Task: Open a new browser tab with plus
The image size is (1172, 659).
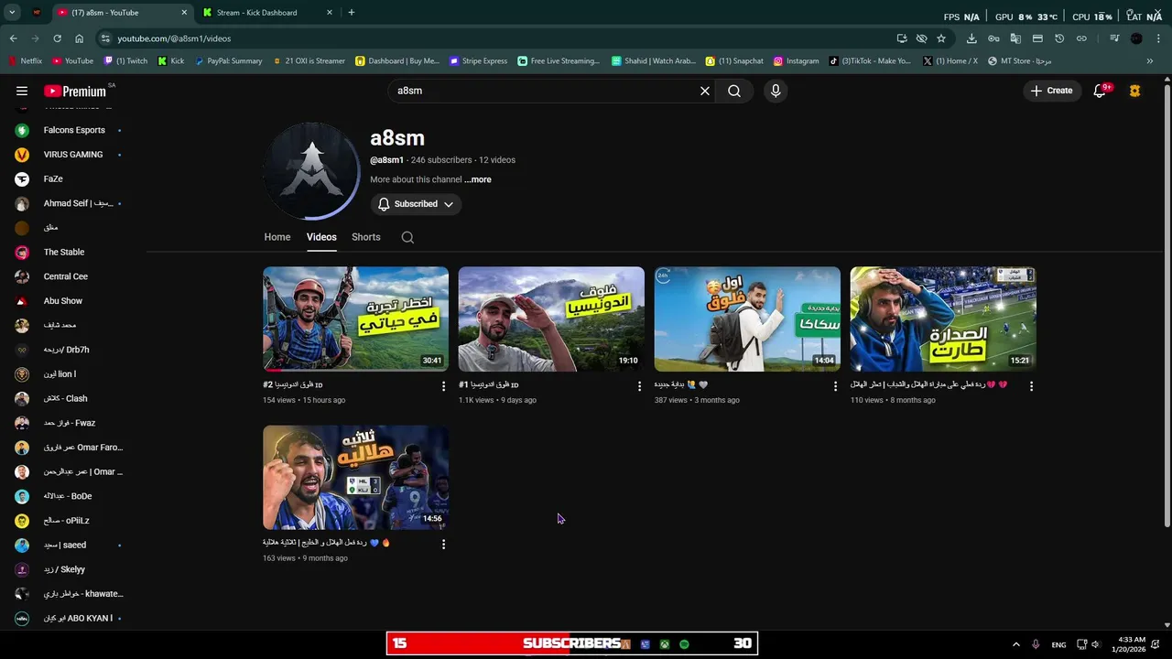Action: pyautogui.click(x=352, y=13)
